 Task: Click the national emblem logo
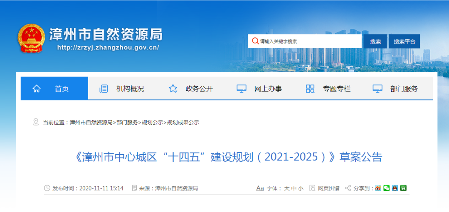pyautogui.click(x=31, y=39)
